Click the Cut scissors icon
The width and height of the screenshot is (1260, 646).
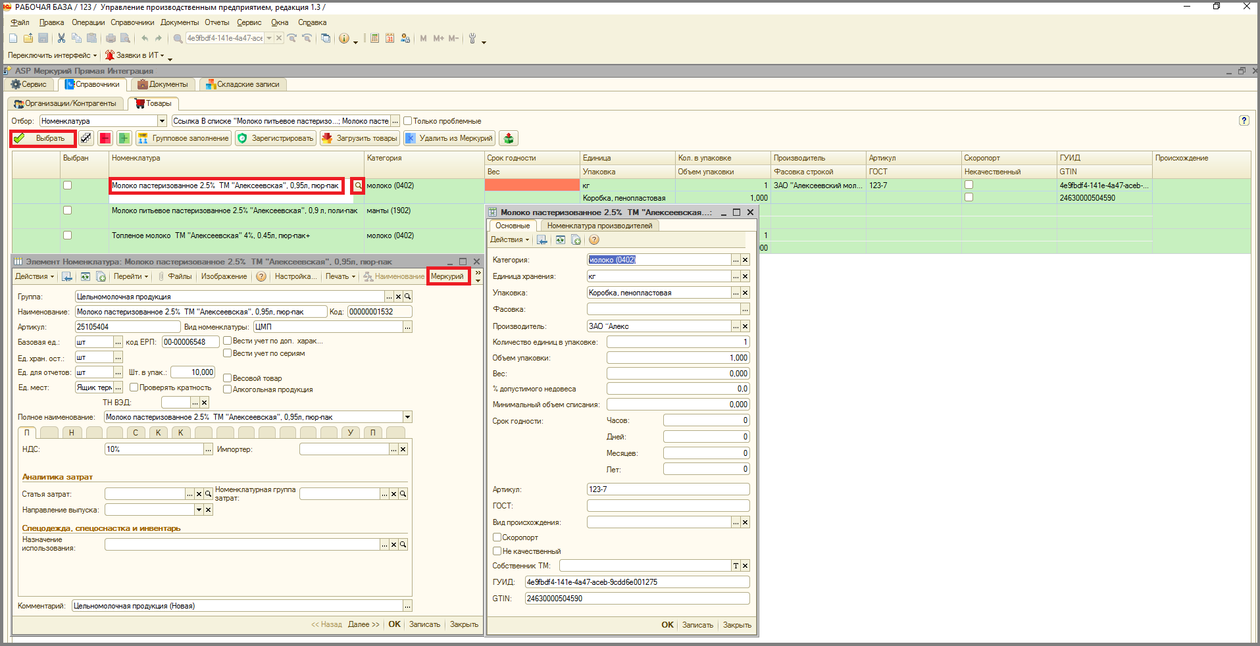pos(61,38)
